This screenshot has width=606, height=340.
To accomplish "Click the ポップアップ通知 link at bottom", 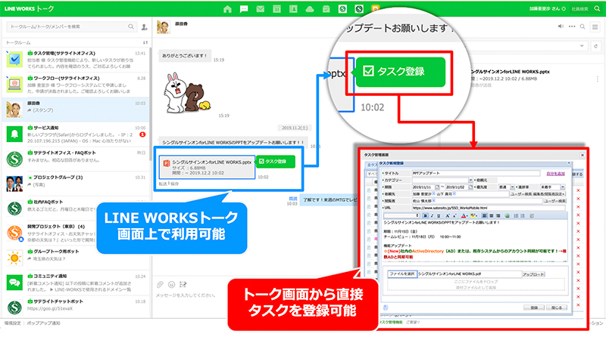I will pos(43,323).
